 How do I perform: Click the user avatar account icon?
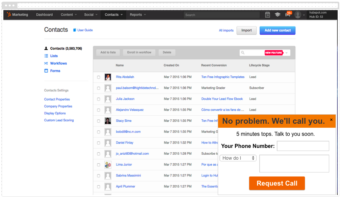(x=298, y=15)
